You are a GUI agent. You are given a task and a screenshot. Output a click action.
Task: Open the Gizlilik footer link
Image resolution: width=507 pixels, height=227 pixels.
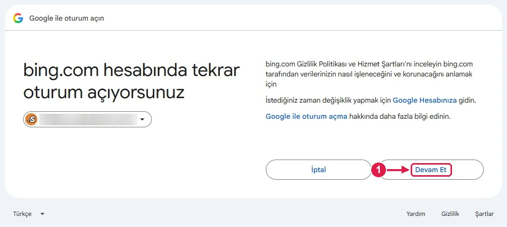click(450, 214)
